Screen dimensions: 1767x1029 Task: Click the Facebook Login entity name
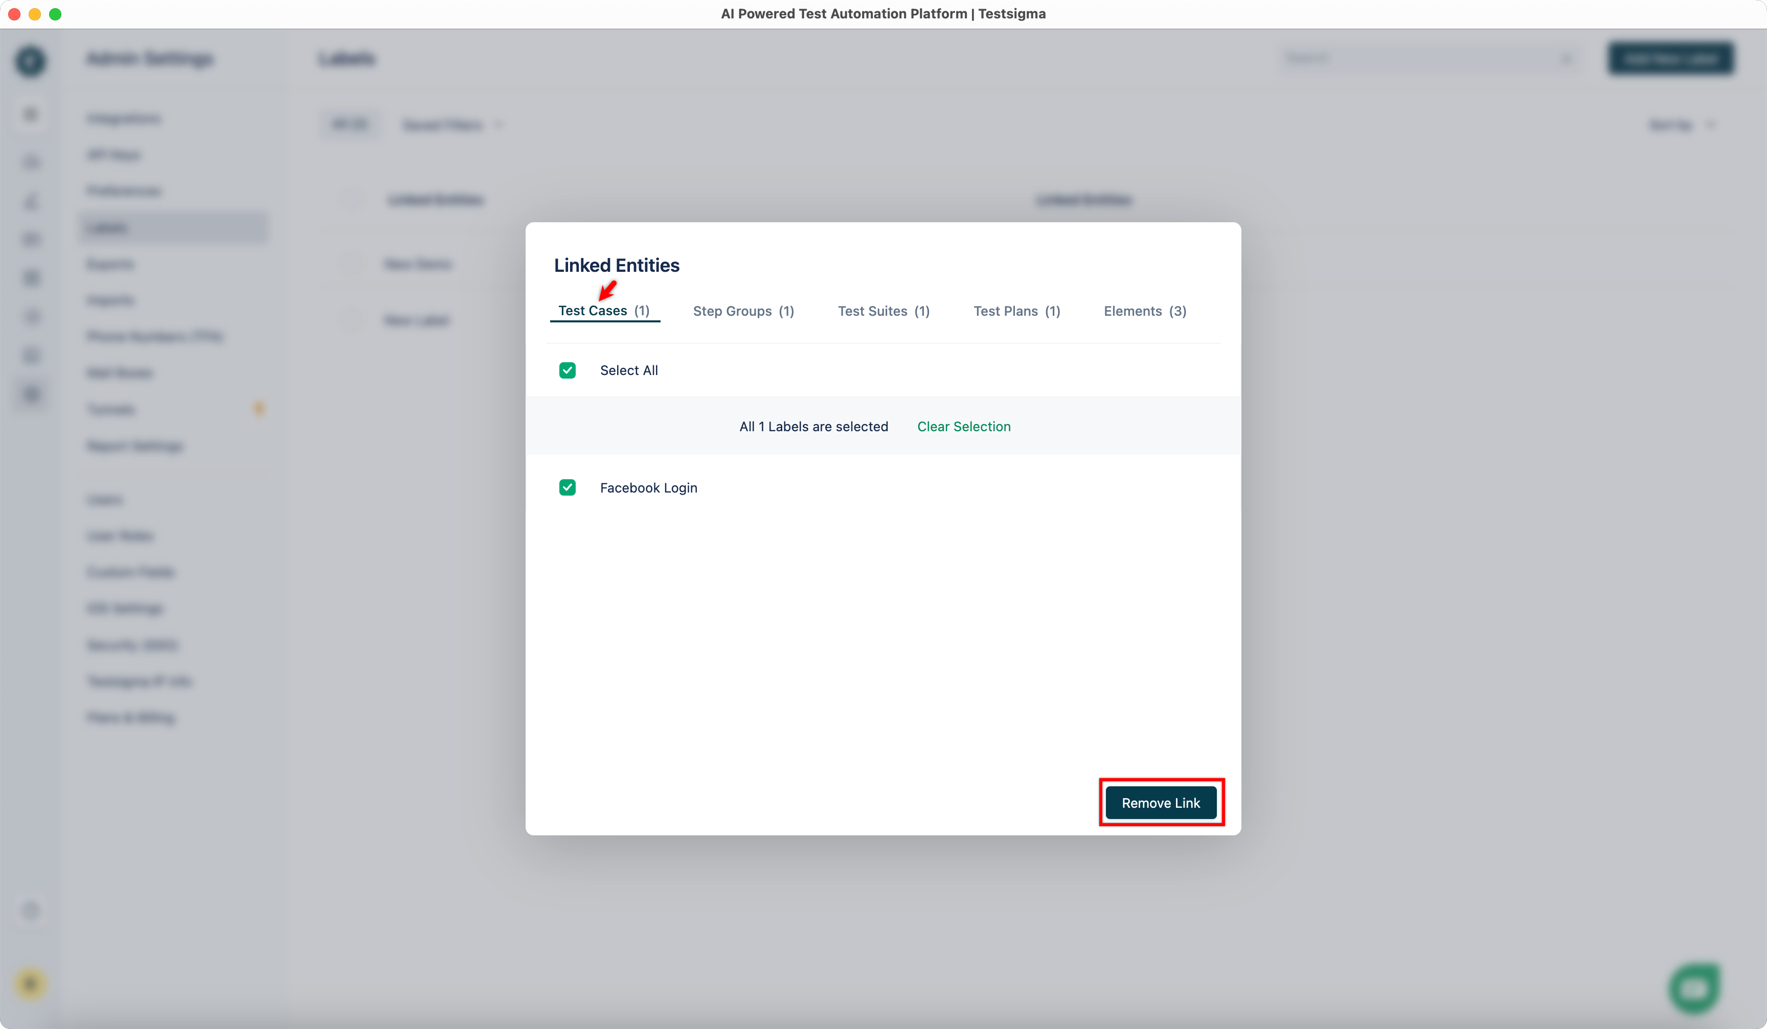point(648,487)
